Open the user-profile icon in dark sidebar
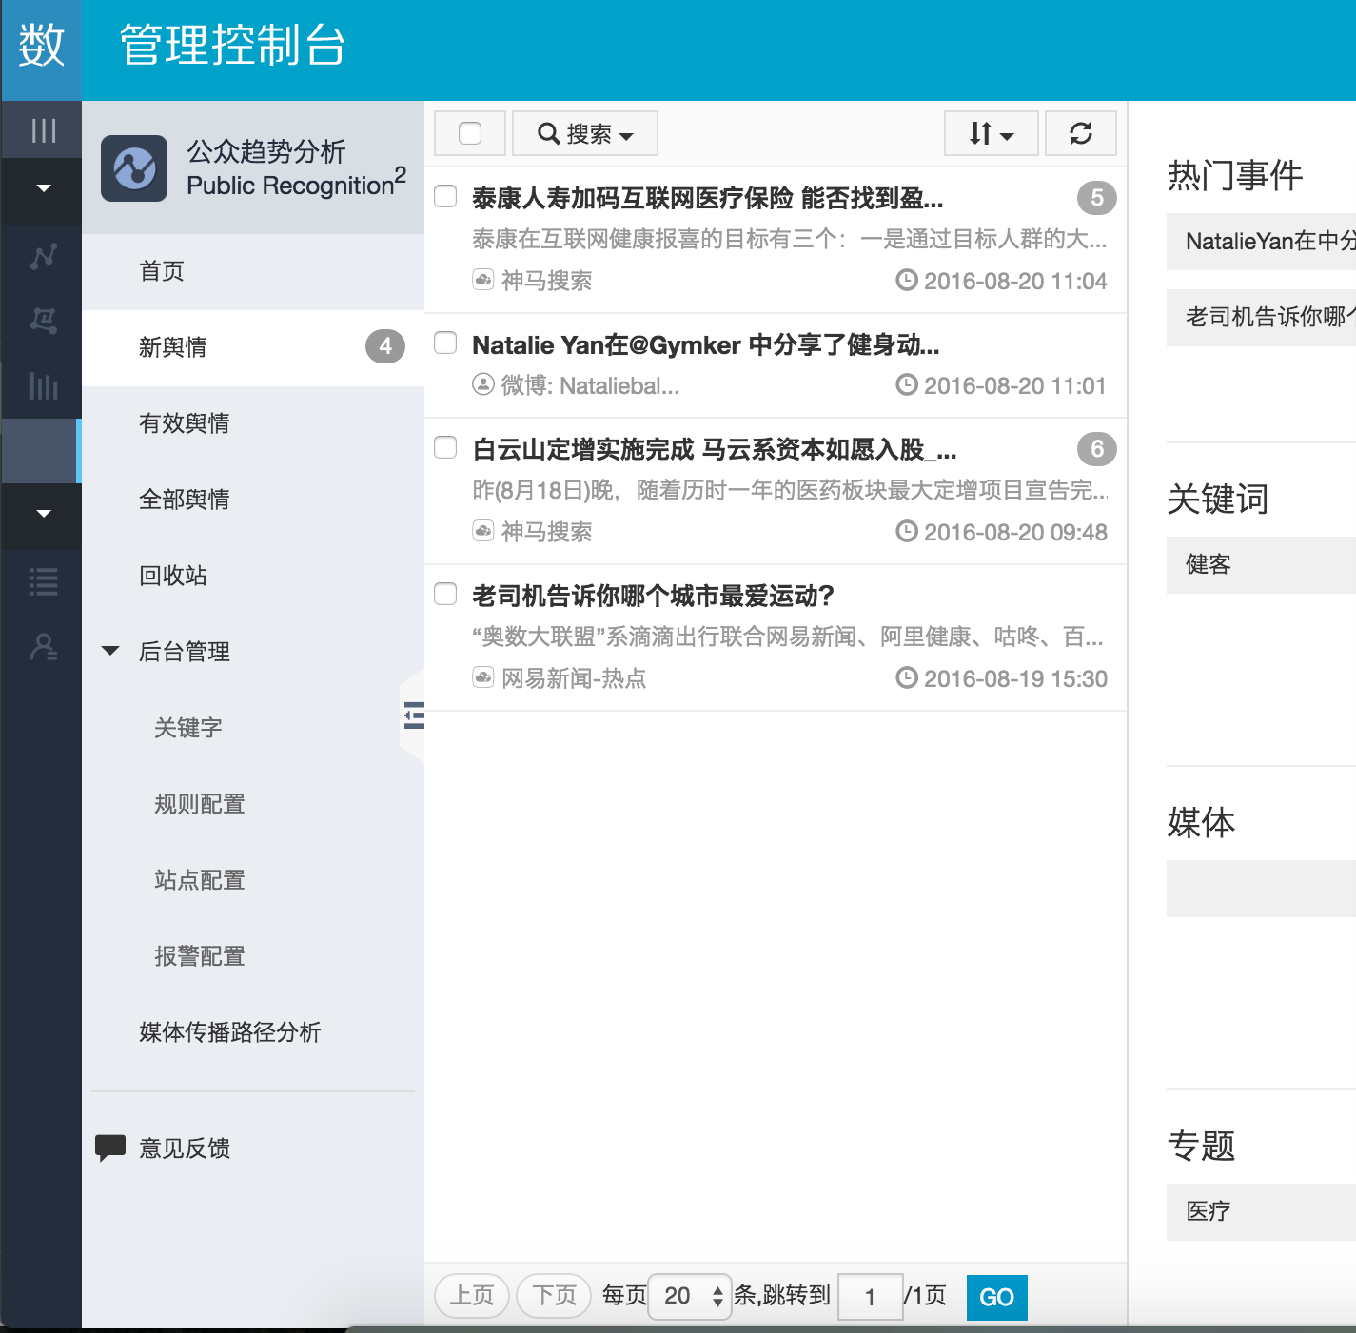This screenshot has width=1356, height=1333. pyautogui.click(x=44, y=647)
